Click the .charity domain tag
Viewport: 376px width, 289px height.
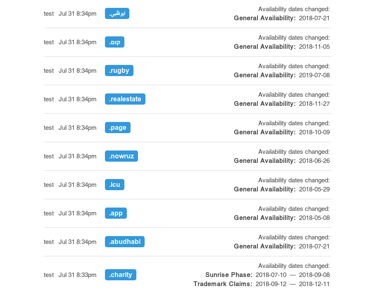pyautogui.click(x=120, y=275)
